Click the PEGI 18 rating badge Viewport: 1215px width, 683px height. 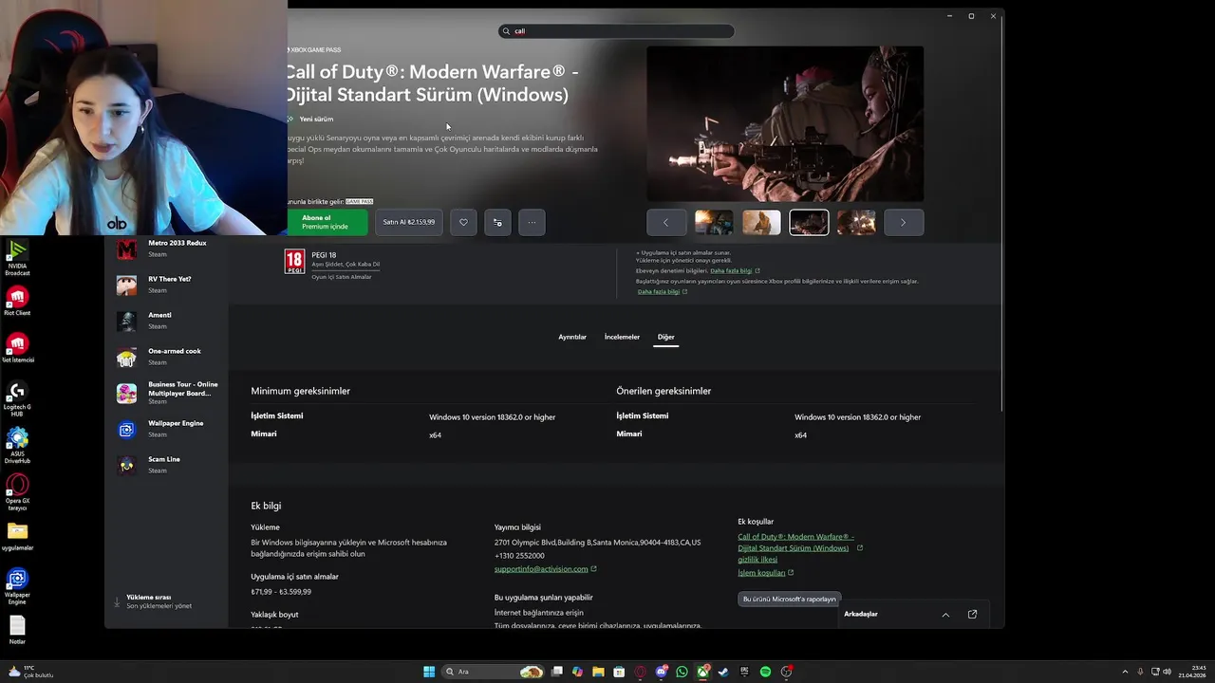(295, 262)
